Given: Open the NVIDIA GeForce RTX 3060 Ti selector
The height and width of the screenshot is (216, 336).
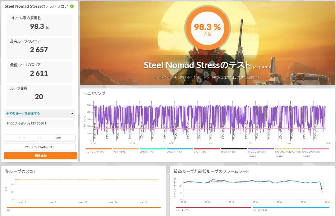Looking at the screenshot, I should pyautogui.click(x=40, y=123).
